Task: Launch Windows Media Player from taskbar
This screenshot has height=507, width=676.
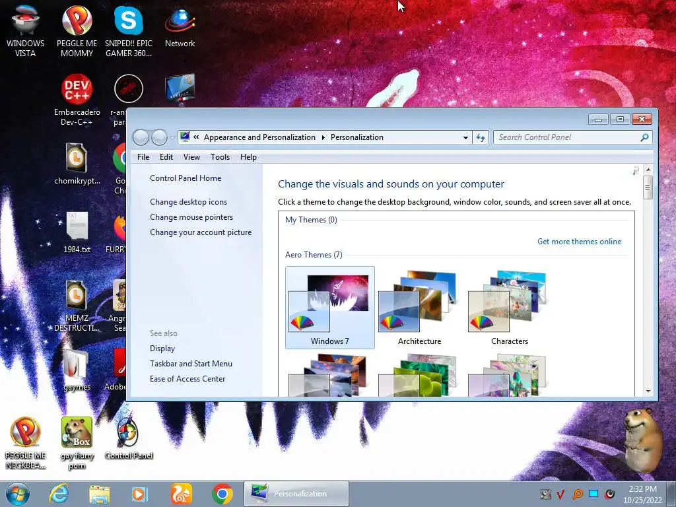Action: (139, 494)
